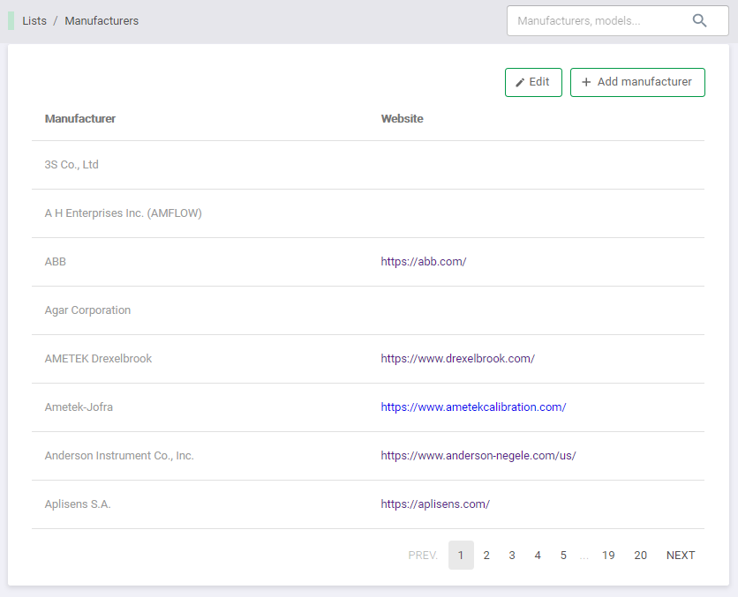The image size is (738, 597).
Task: Focus the Manufacturers, models search field
Action: 618,20
